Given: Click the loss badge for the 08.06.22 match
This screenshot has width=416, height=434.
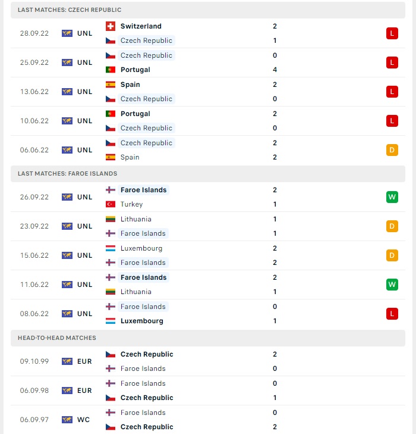Looking at the screenshot, I should (x=392, y=314).
